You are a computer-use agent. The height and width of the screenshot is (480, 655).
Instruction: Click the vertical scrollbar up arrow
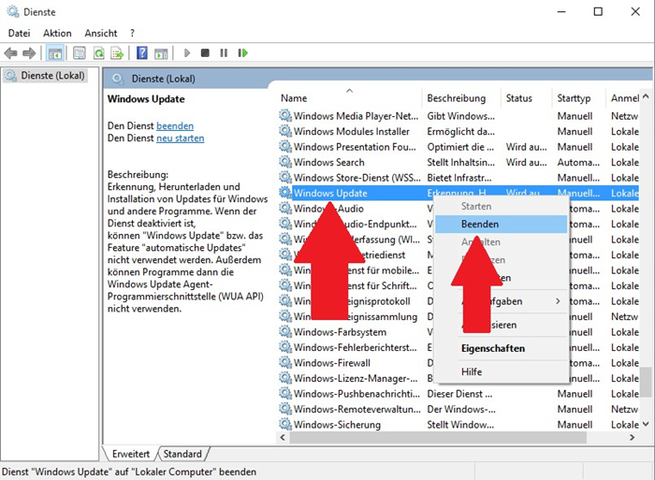click(x=646, y=97)
